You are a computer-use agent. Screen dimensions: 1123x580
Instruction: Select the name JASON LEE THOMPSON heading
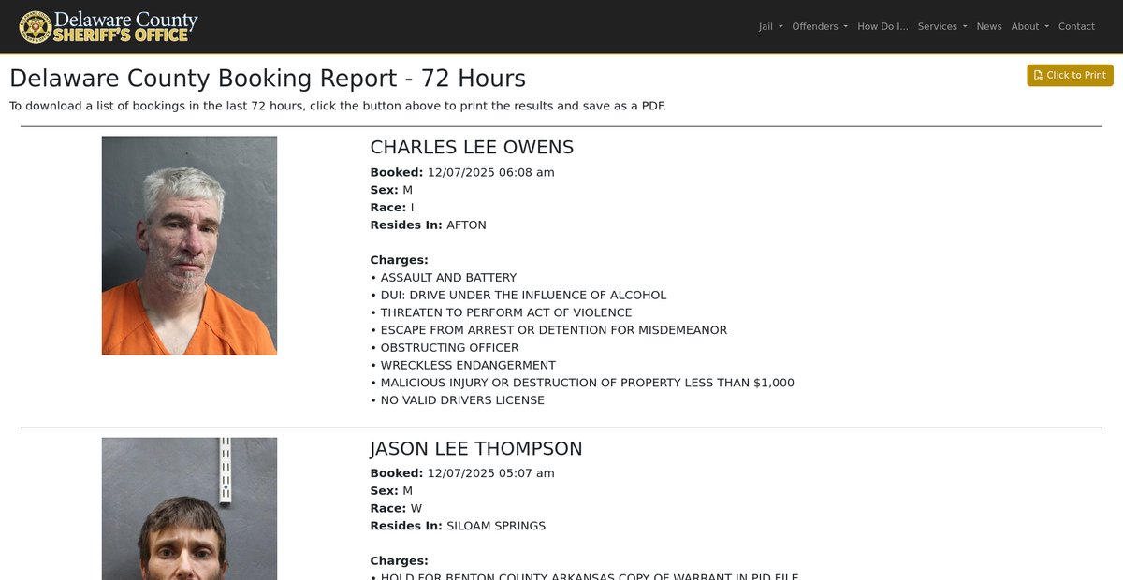[476, 448]
